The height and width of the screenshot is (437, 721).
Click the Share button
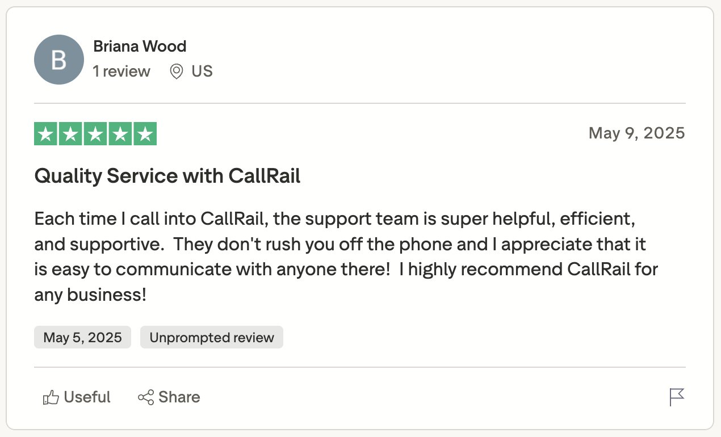point(169,397)
